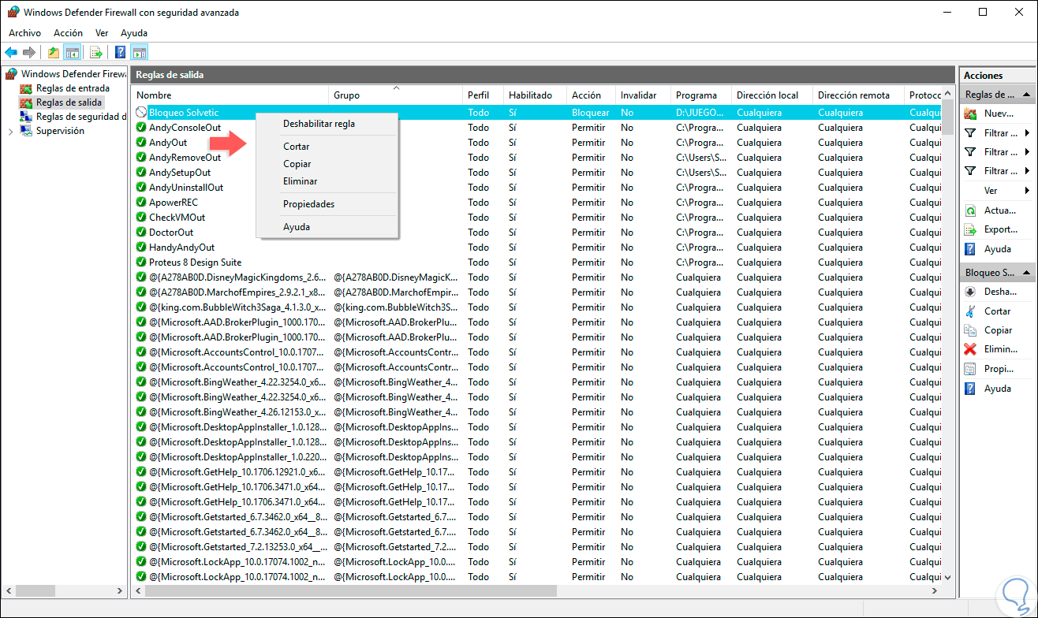The height and width of the screenshot is (618, 1038).
Task: Click the rules list horizontal scrollbar thumb
Action: pyautogui.click(x=350, y=590)
